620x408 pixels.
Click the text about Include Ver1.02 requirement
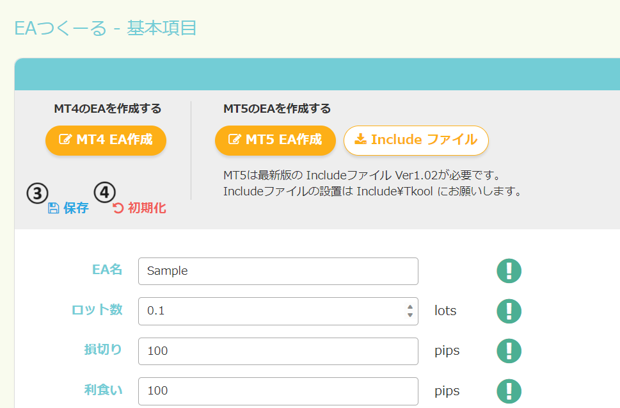tap(362, 175)
